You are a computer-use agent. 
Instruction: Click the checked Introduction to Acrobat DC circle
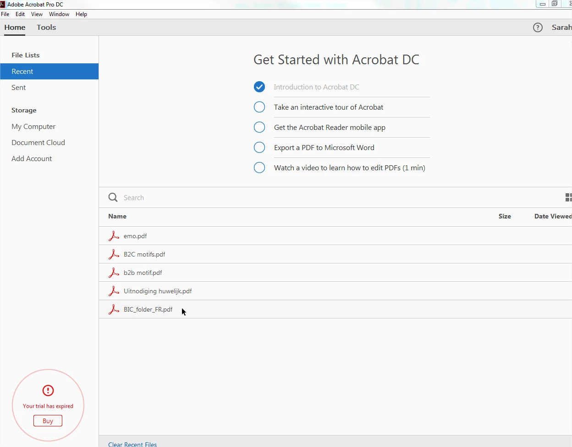[x=259, y=87]
